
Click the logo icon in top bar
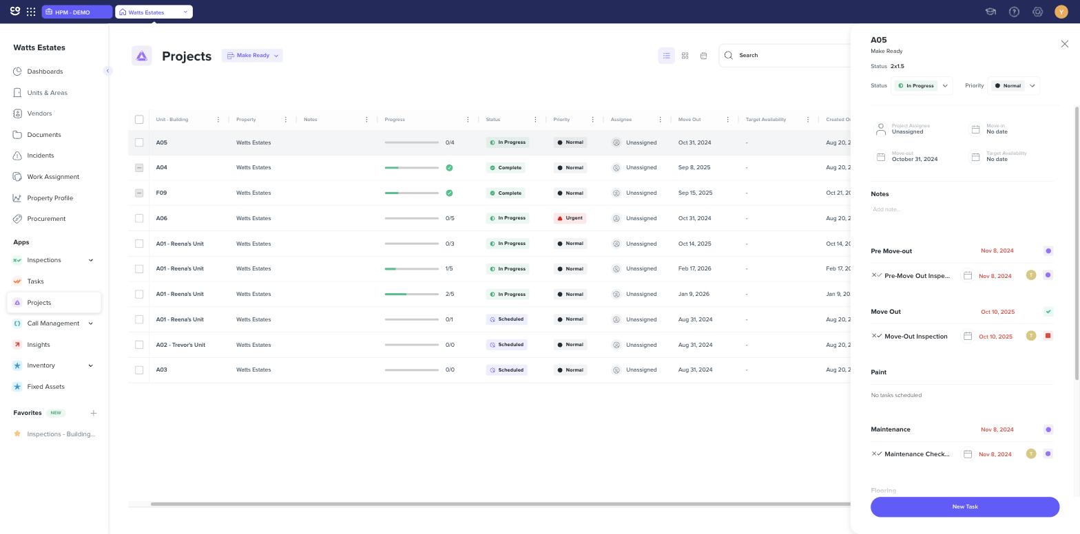(x=14, y=12)
